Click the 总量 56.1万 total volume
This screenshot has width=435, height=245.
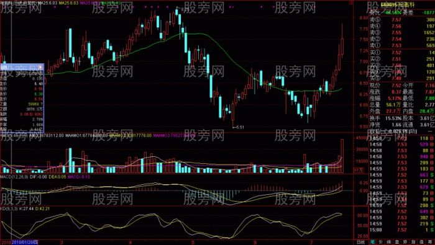click(393, 105)
